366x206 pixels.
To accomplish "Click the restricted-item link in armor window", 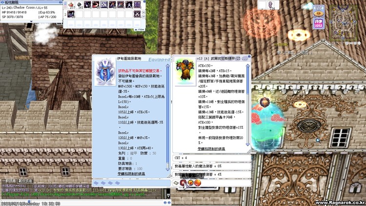I will [211, 148].
